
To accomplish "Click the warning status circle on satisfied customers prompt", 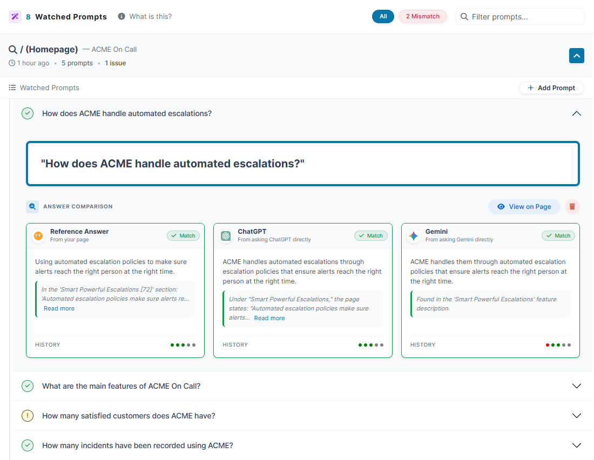I will pos(28,416).
